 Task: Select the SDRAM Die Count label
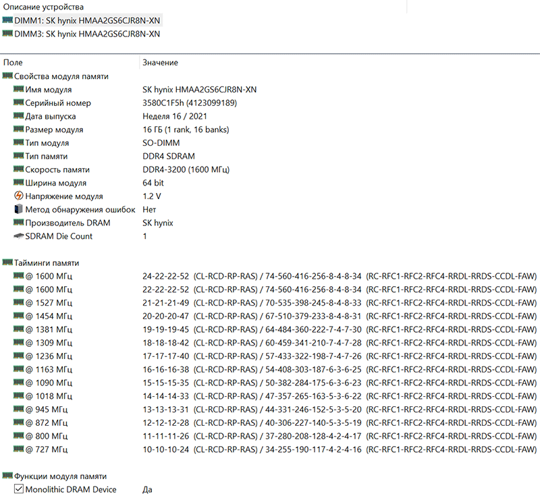(x=59, y=236)
